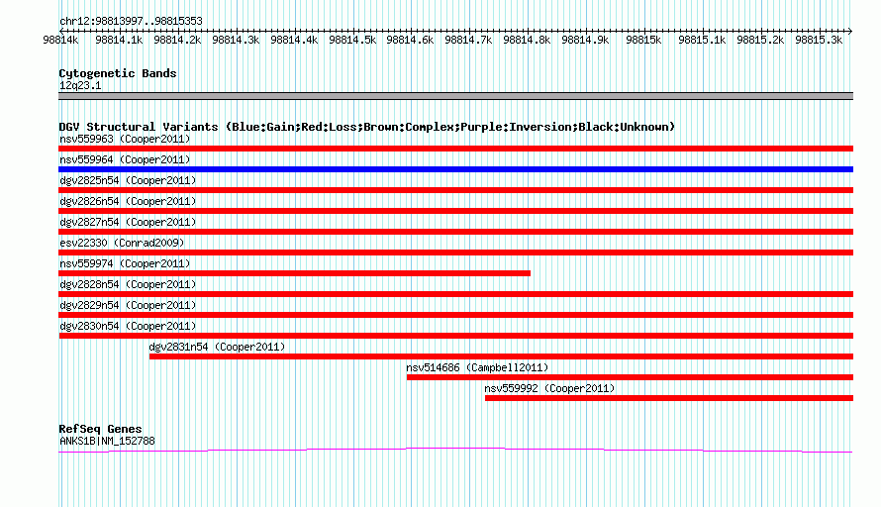The height and width of the screenshot is (507, 881).
Task: Click the Cytogenetic Bands track title
Action: [118, 73]
